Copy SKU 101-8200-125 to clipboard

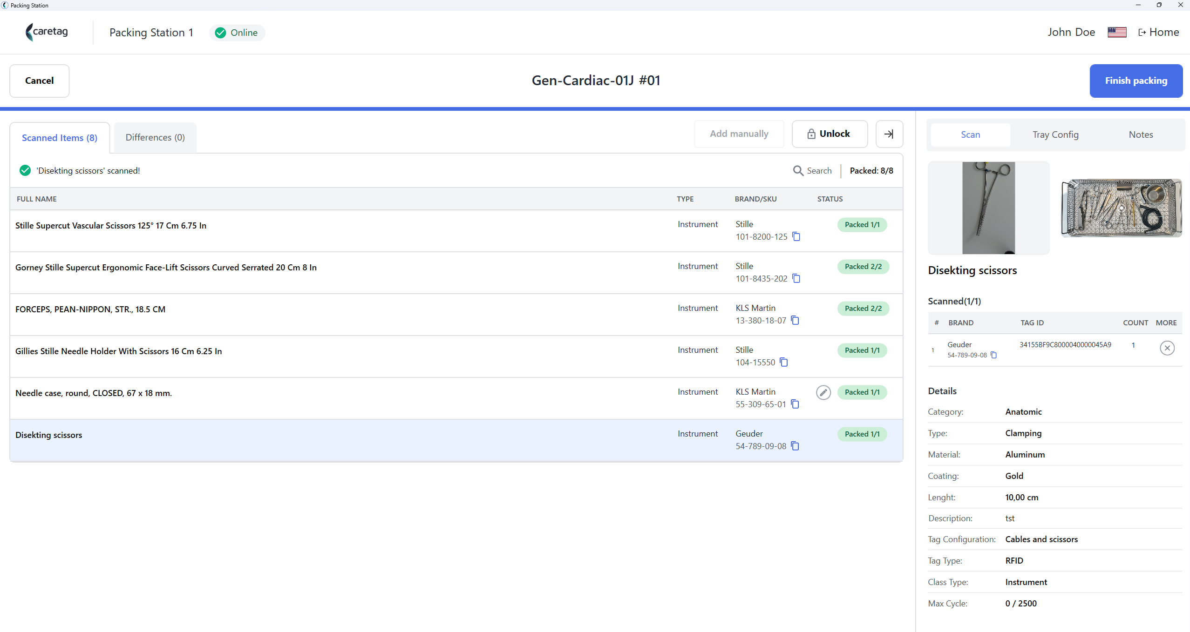[x=796, y=236]
